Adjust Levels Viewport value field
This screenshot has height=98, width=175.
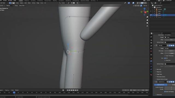[x=170, y=87]
